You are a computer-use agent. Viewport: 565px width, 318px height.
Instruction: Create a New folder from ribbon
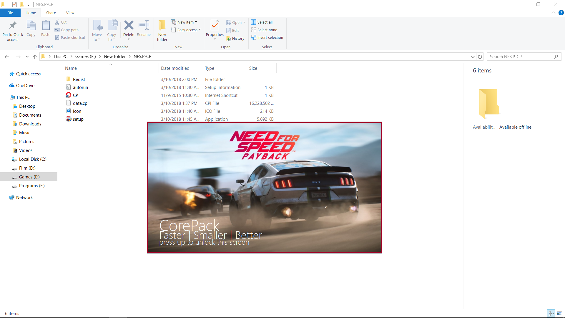[162, 29]
